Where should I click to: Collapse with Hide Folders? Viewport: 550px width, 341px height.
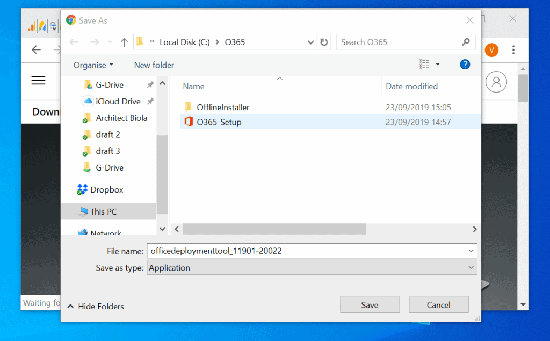click(x=96, y=306)
